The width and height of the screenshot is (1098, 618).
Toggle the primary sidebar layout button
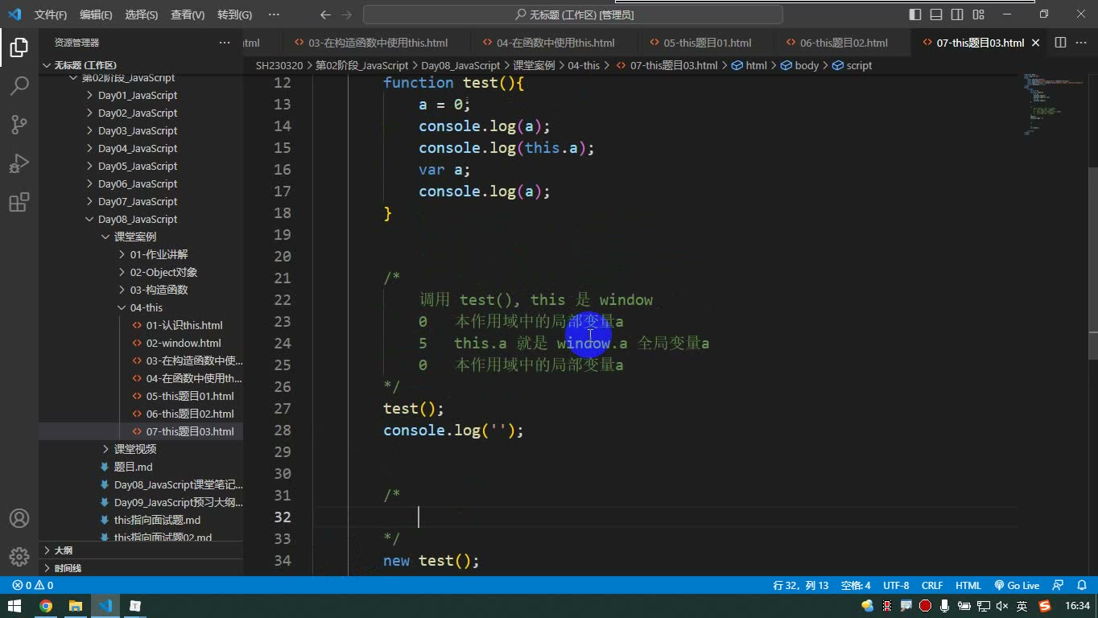coord(915,14)
